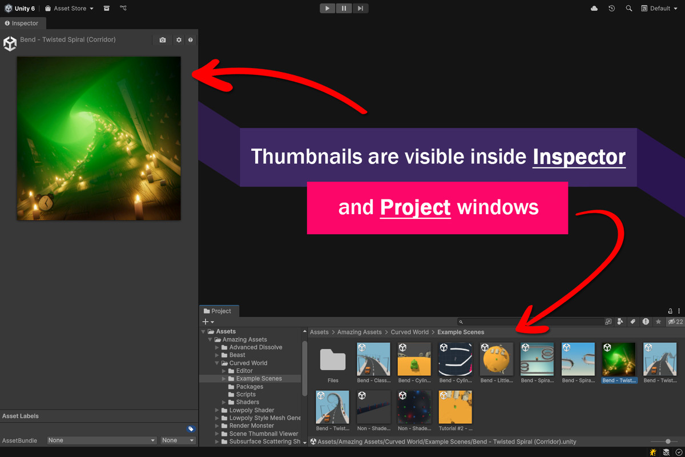Image resolution: width=685 pixels, height=457 pixels.
Task: Click Curved World breadcrumb
Action: [x=409, y=332]
